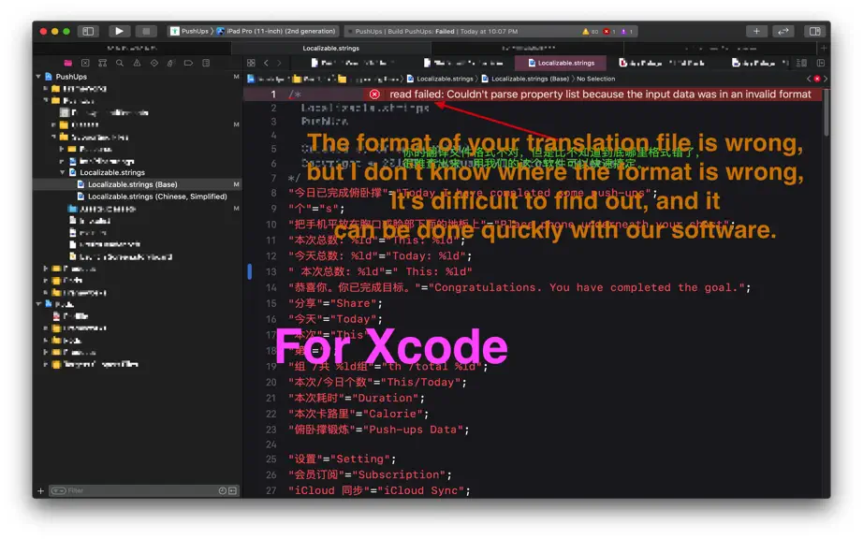Open the Library with the plus button

756,32
